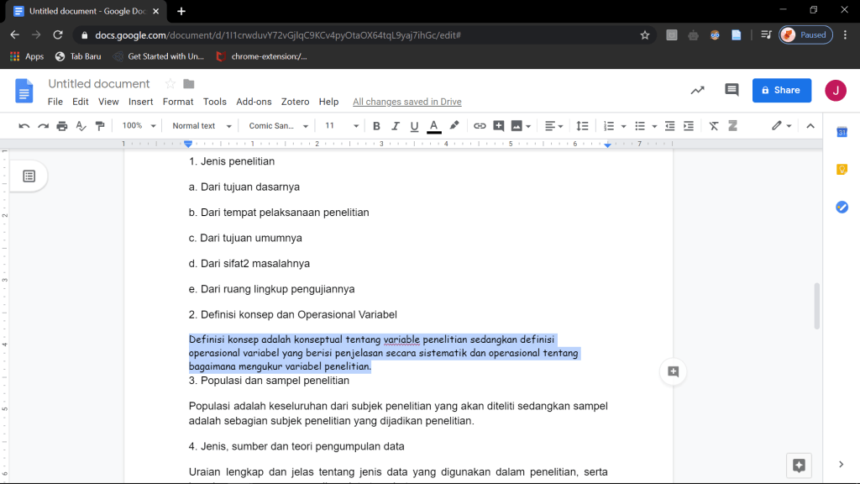The image size is (860, 484).
Task: Open the highlight color picker
Action: (454, 126)
